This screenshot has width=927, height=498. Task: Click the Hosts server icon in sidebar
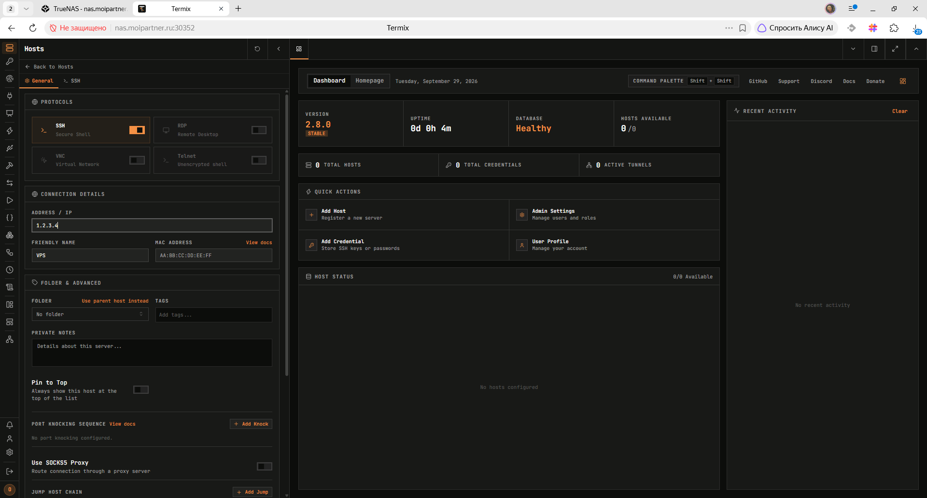(x=10, y=48)
